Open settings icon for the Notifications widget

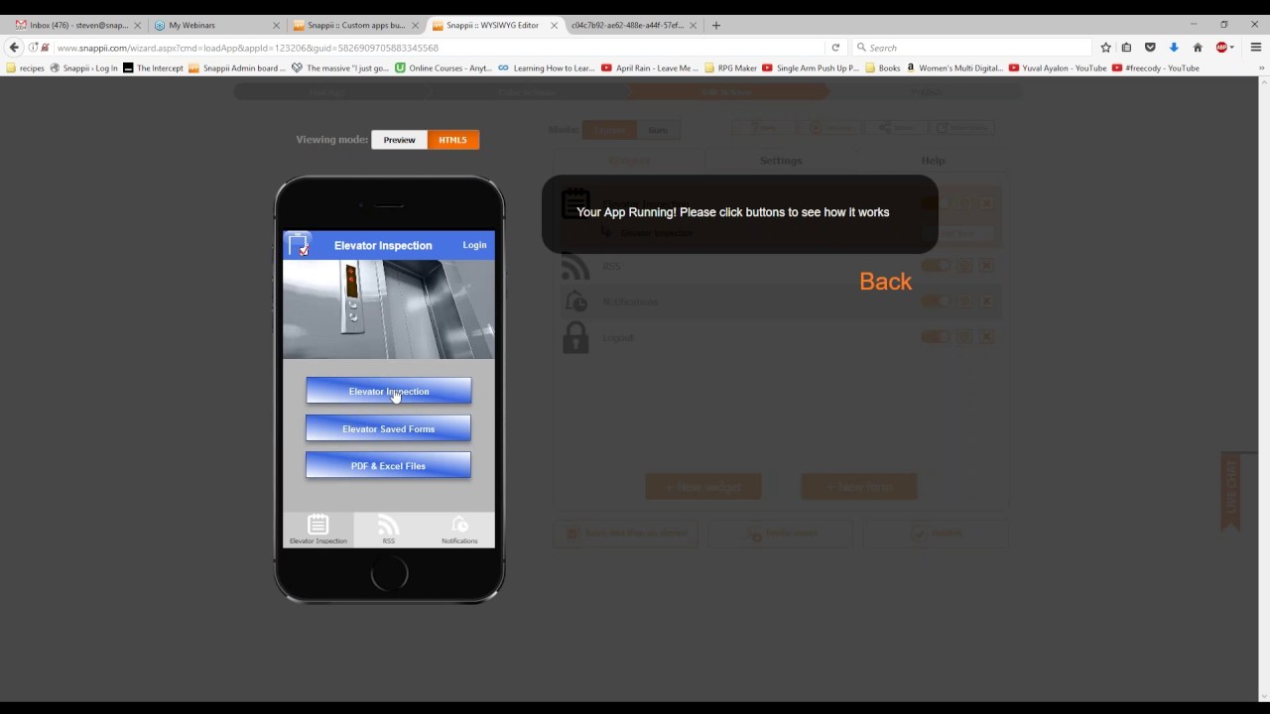pyautogui.click(x=964, y=301)
